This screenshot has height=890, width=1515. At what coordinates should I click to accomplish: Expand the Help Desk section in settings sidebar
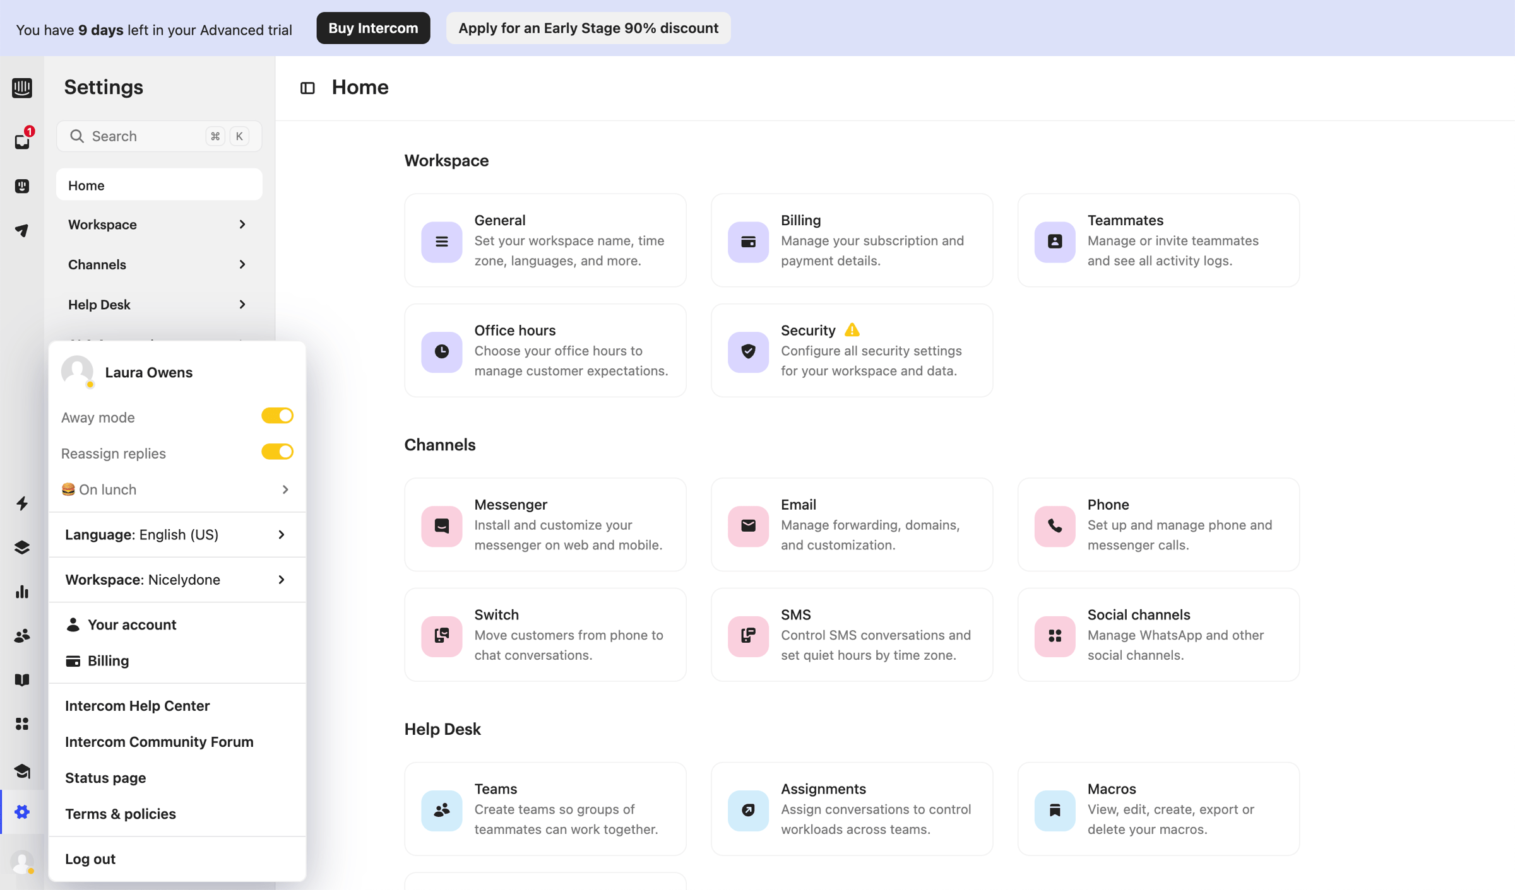[x=159, y=305]
